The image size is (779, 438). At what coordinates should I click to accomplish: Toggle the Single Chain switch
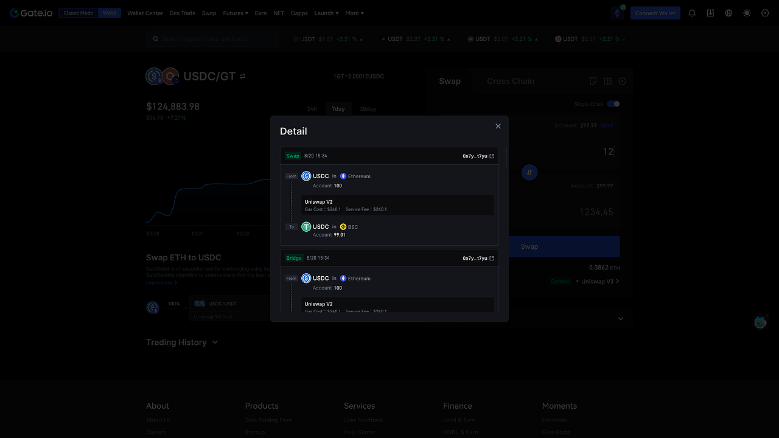click(613, 104)
